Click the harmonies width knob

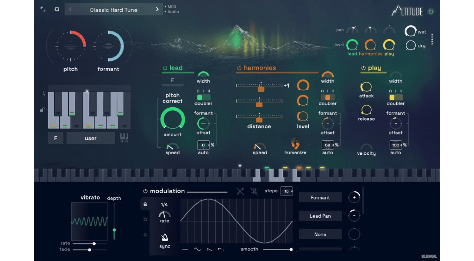point(327,74)
